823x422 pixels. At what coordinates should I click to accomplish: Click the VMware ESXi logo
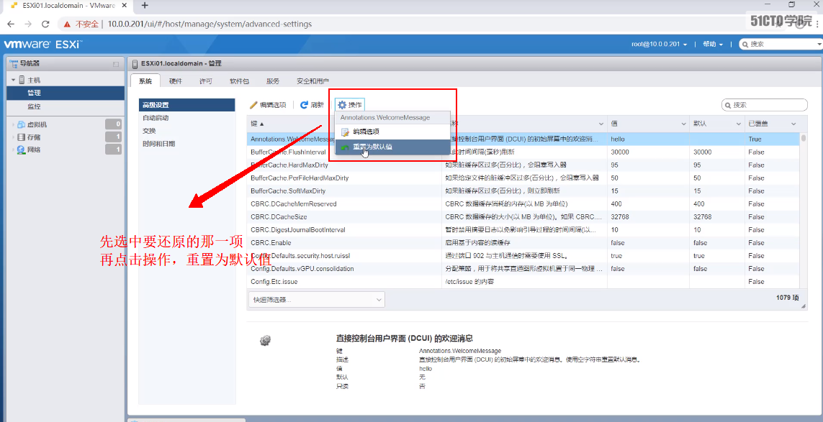pyautogui.click(x=43, y=44)
